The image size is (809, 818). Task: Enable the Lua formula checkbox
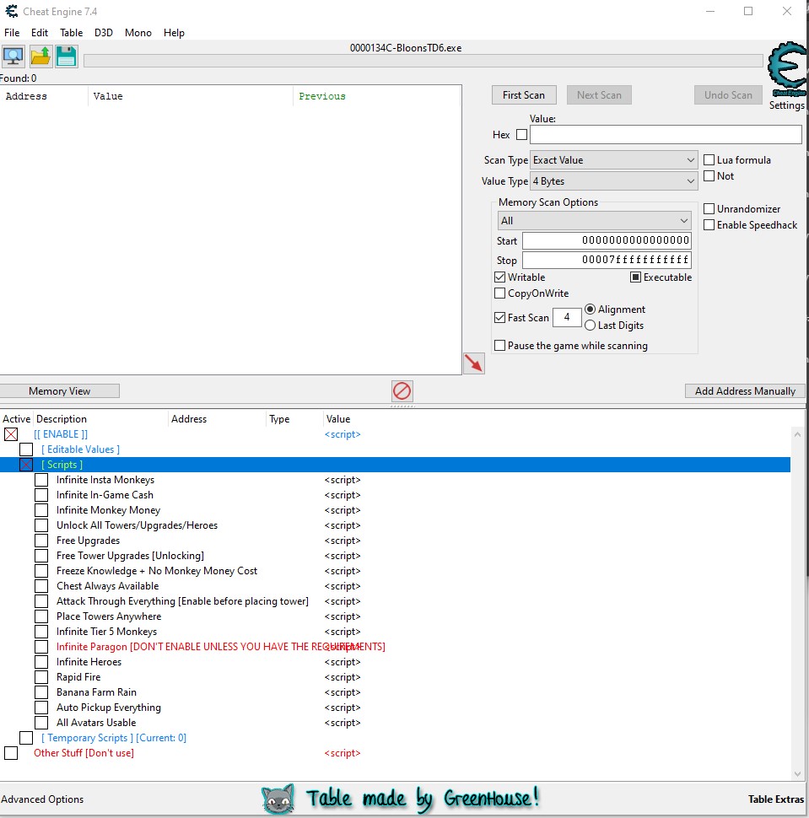709,159
